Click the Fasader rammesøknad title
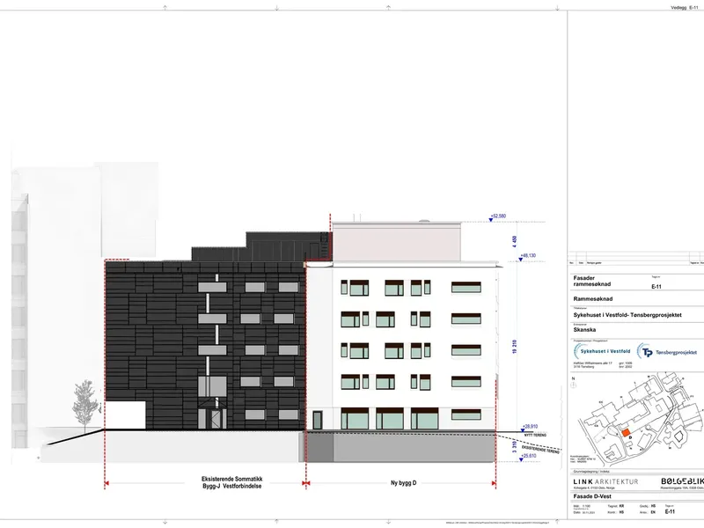This screenshot has width=704, height=528. [591, 281]
